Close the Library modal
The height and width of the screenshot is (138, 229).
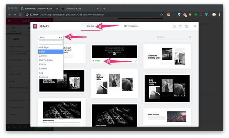pyautogui.click(x=195, y=26)
